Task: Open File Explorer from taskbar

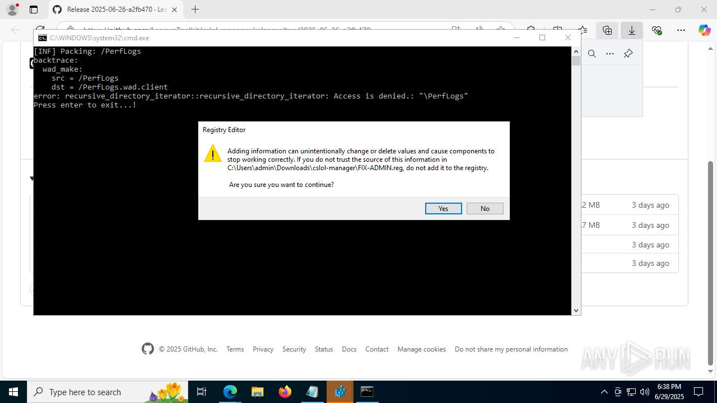Action: coord(257,392)
